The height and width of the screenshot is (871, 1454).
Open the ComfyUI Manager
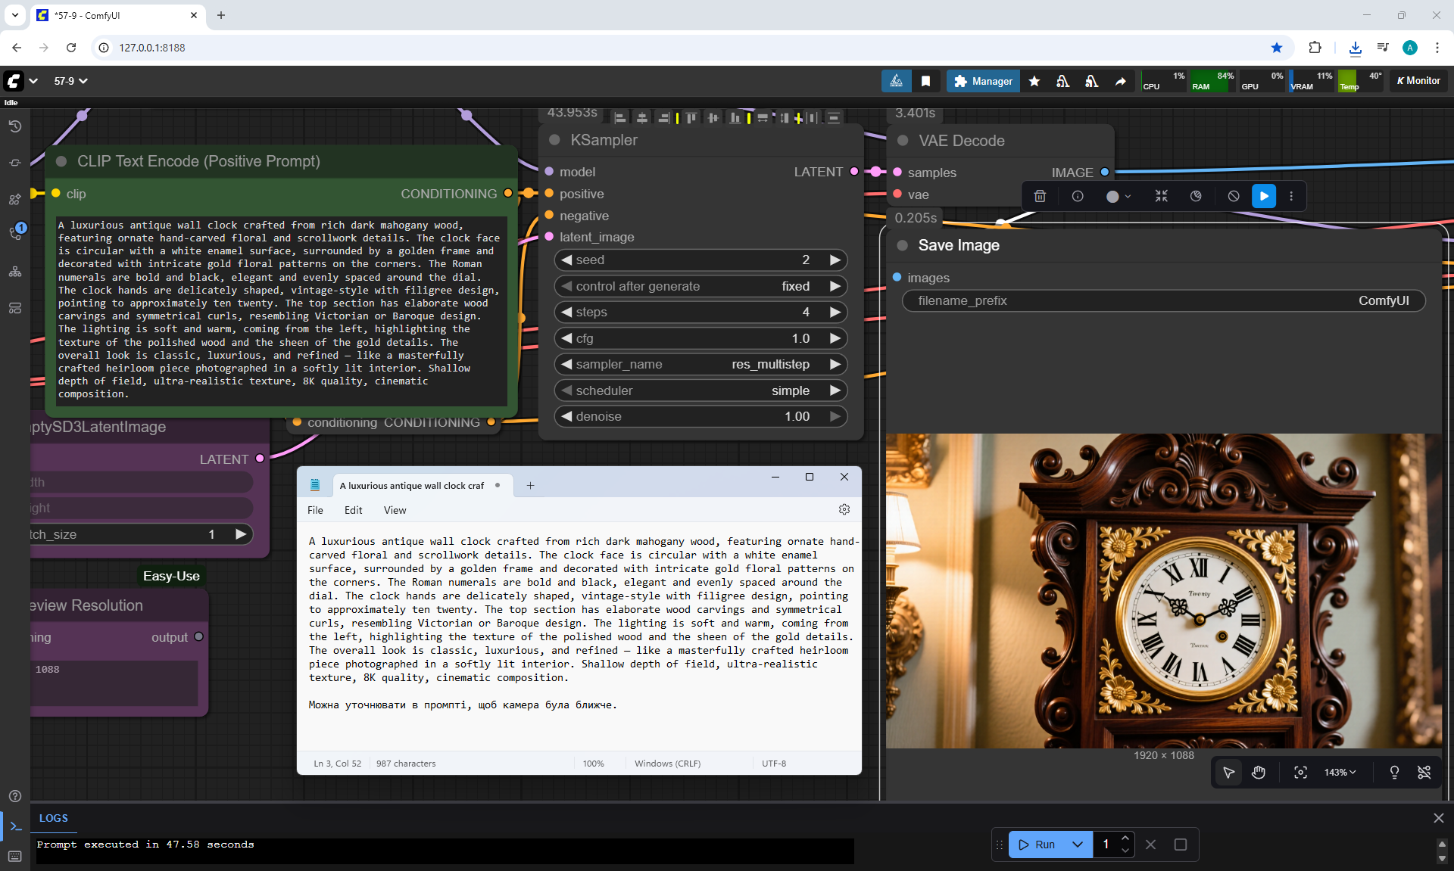click(983, 81)
